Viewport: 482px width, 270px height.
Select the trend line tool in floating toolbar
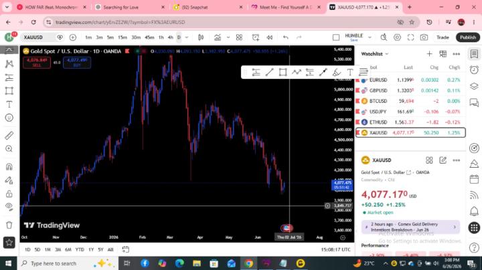[x=269, y=72]
